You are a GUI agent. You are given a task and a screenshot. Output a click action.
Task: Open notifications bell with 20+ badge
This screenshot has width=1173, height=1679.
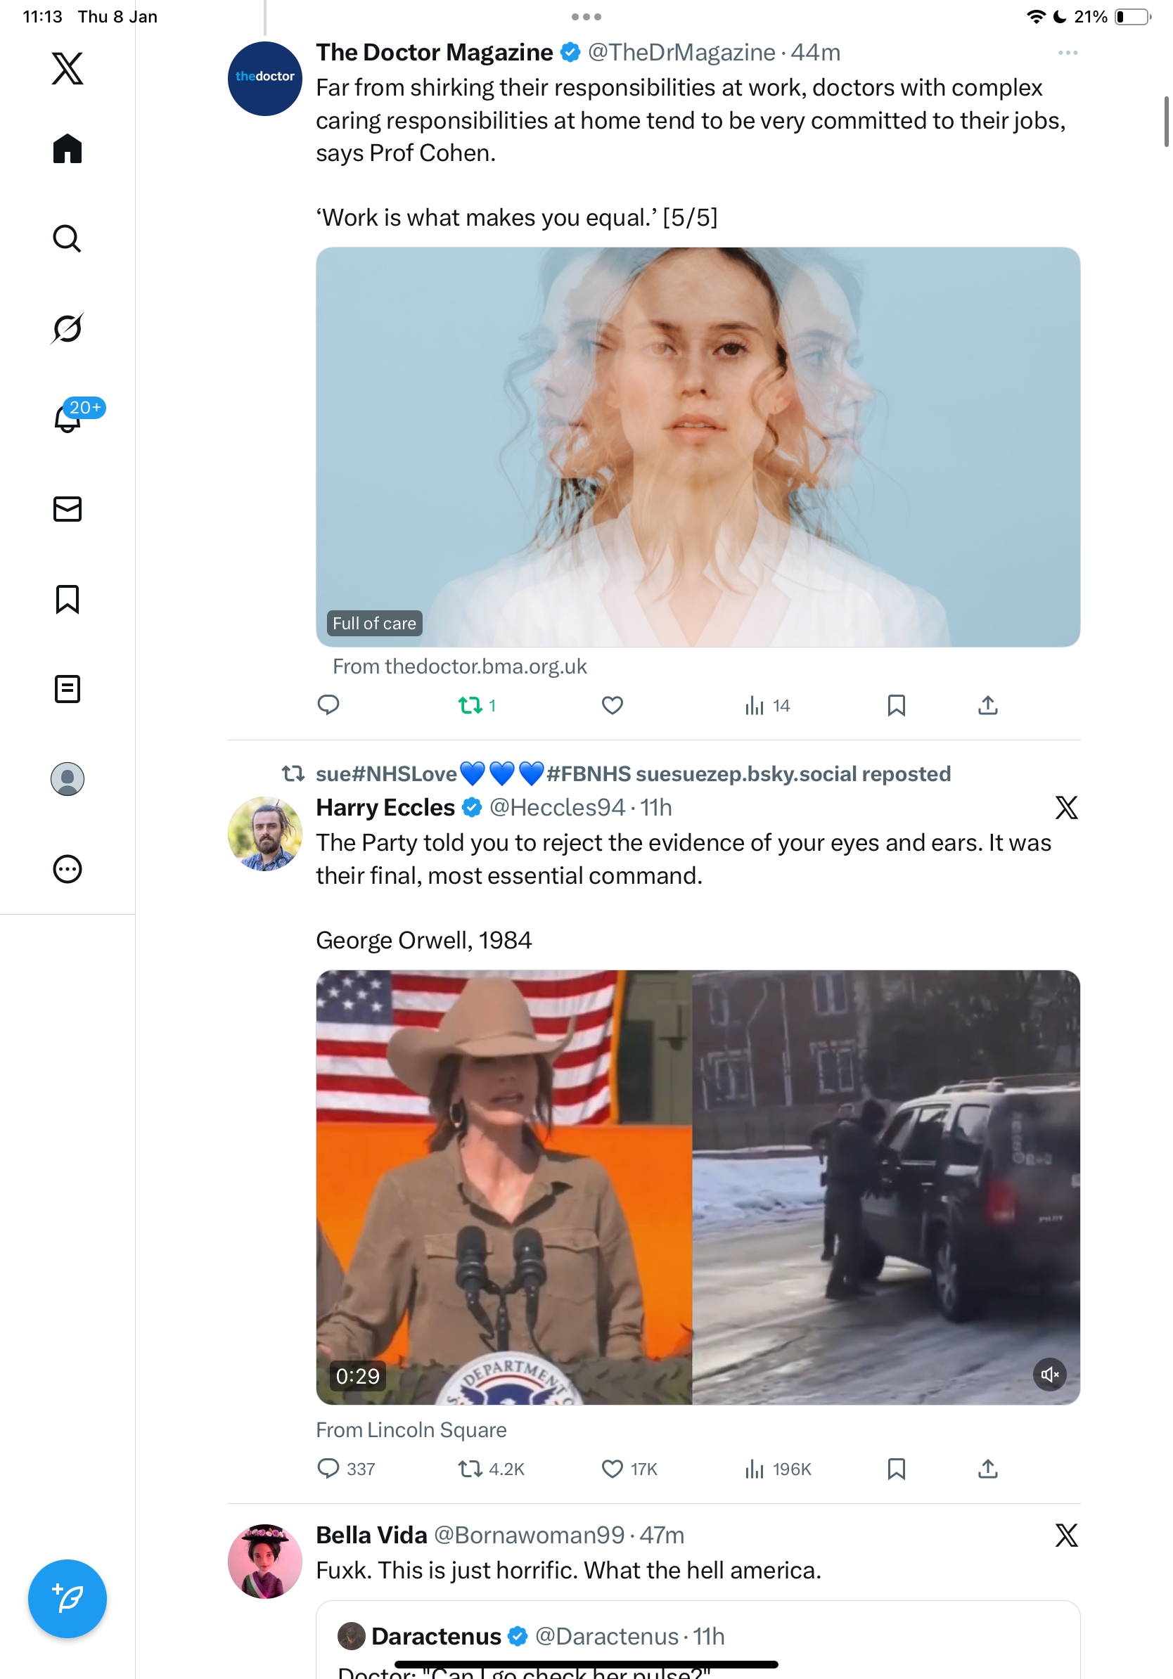pyautogui.click(x=69, y=418)
